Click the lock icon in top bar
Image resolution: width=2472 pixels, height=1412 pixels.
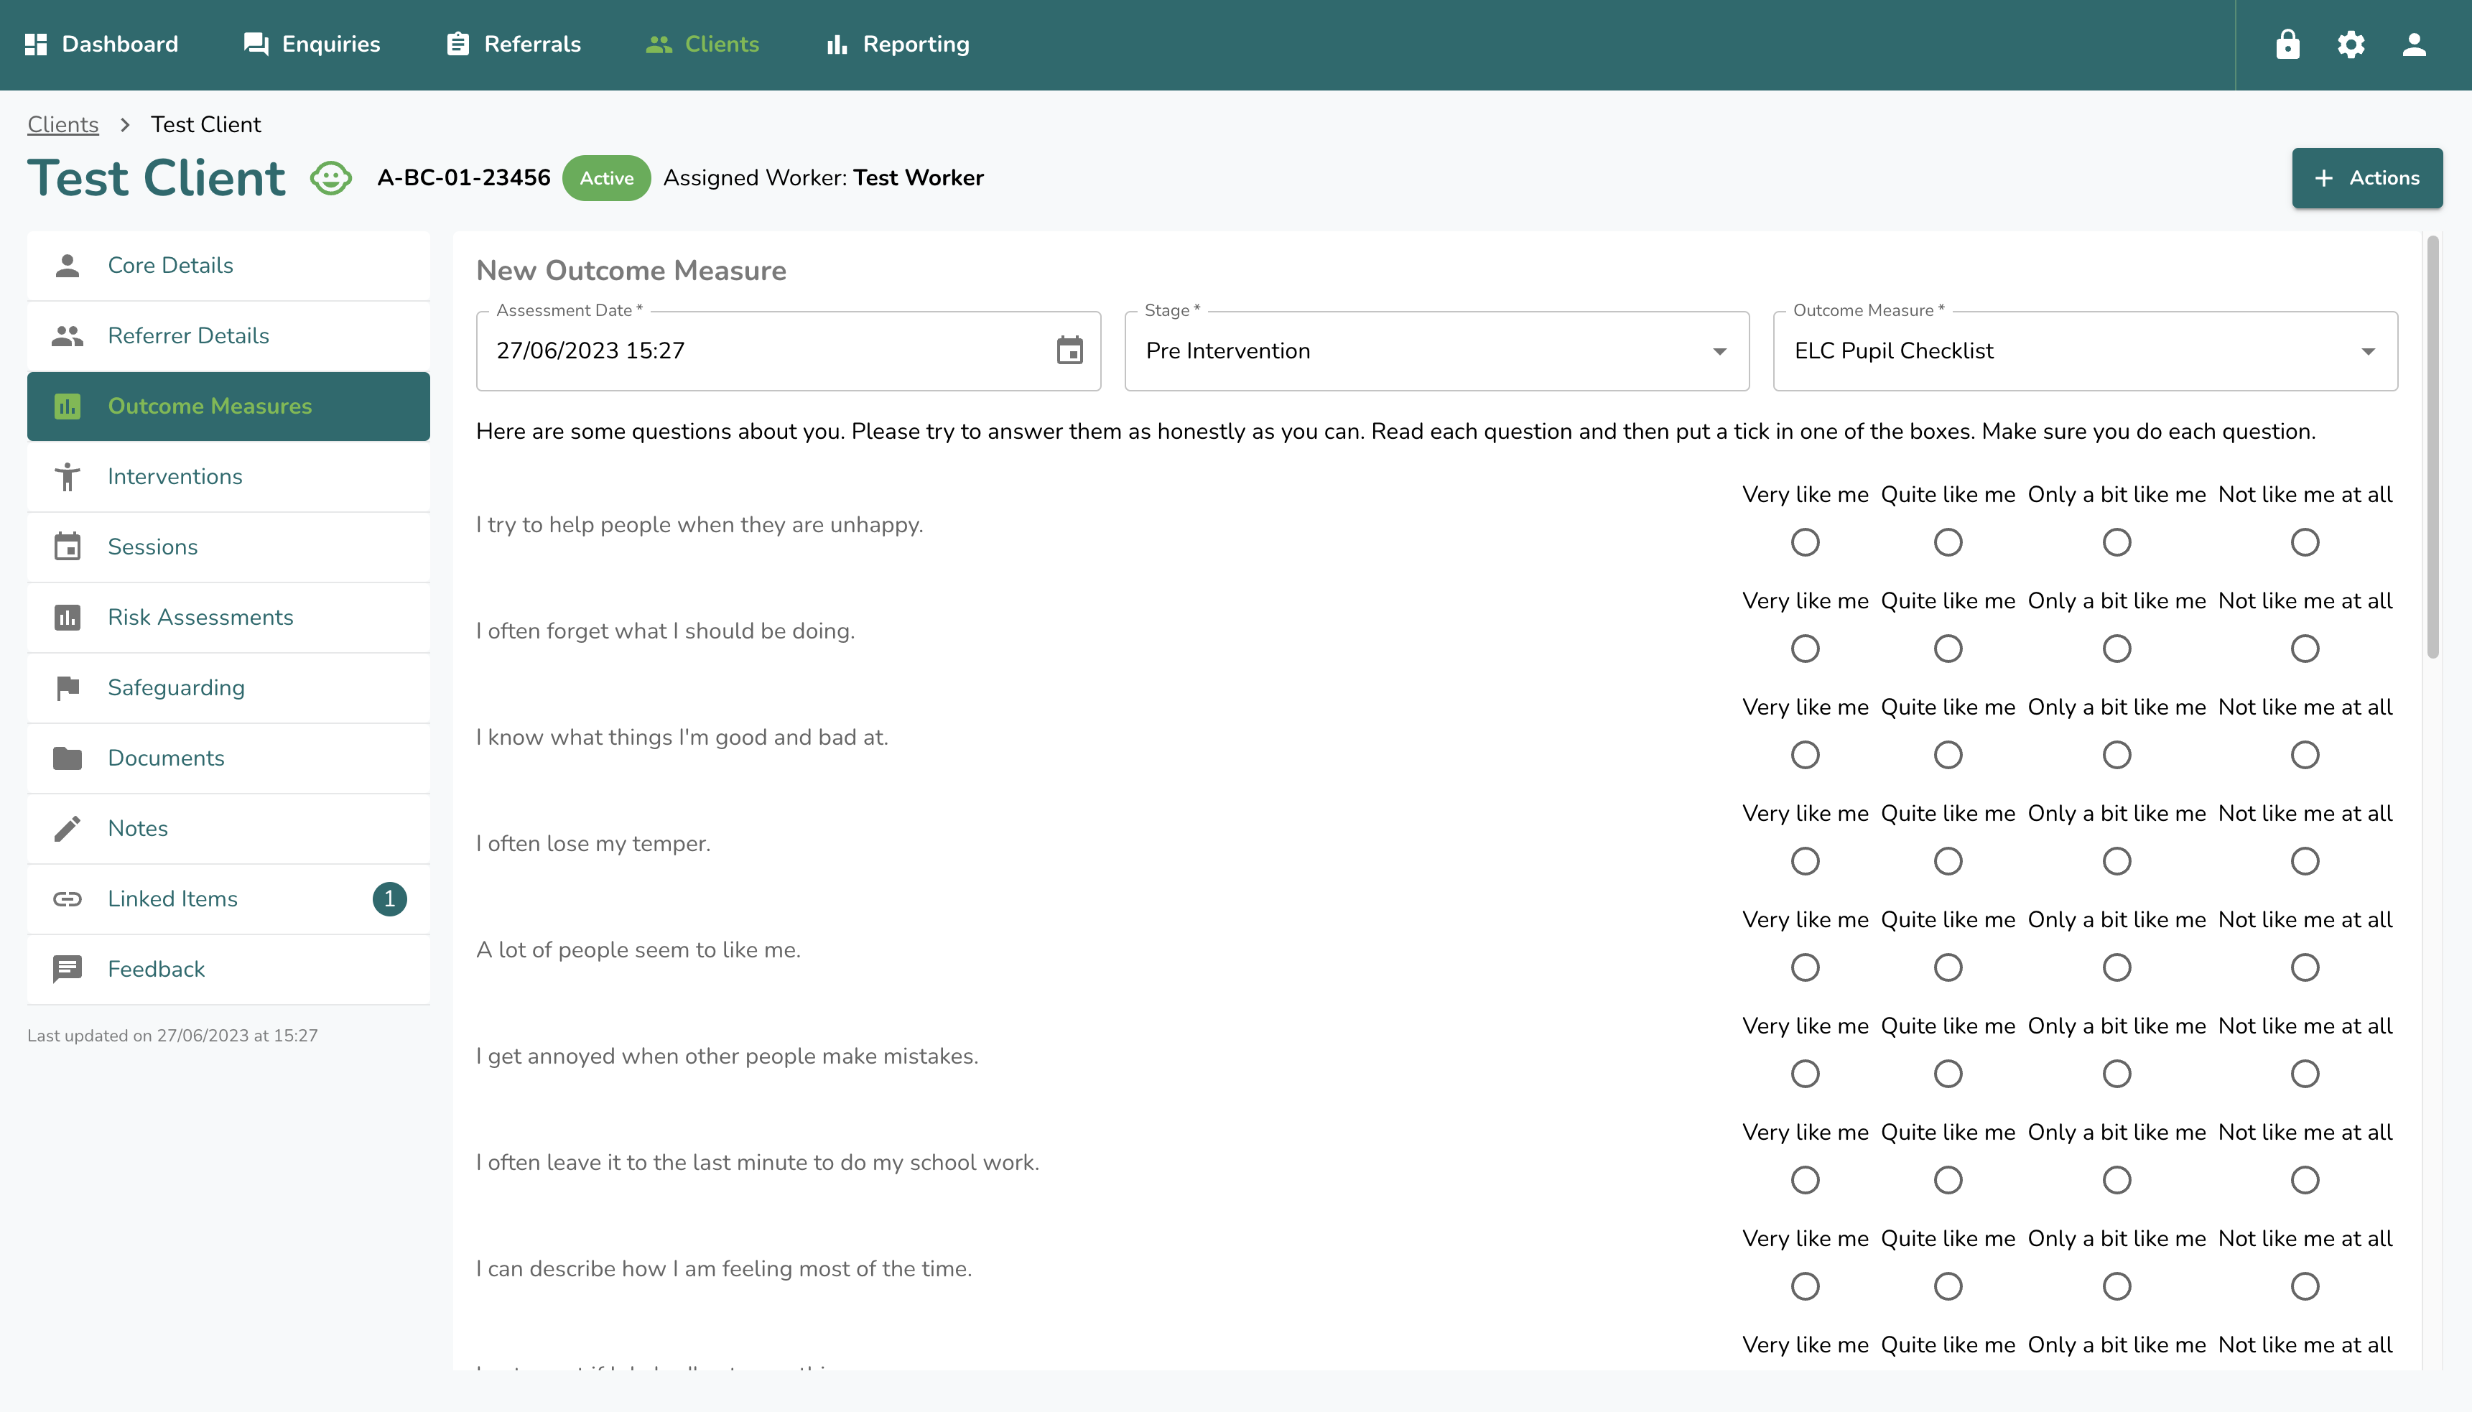2287,45
